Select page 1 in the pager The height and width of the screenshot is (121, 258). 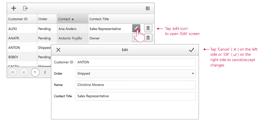tap(35, 72)
